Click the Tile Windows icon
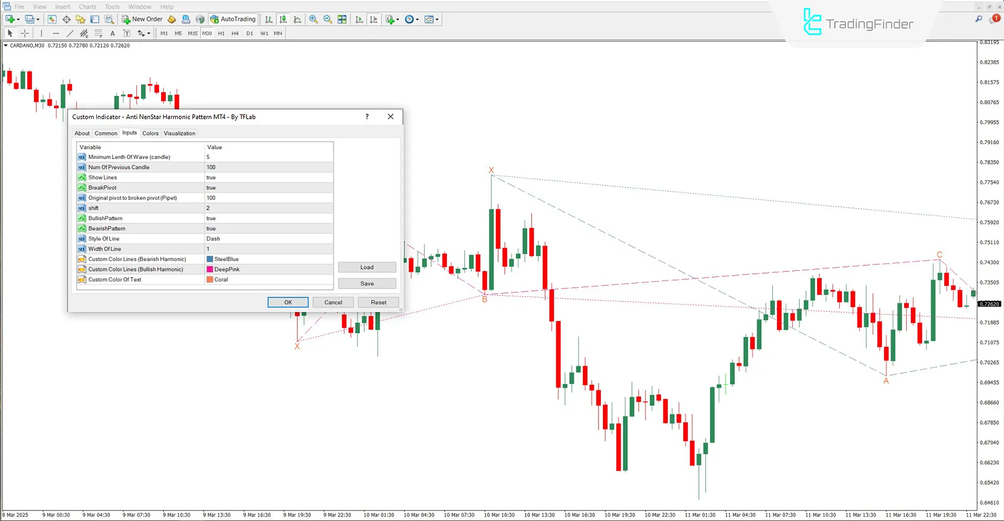Image resolution: width=1004 pixels, height=521 pixels. [x=342, y=19]
